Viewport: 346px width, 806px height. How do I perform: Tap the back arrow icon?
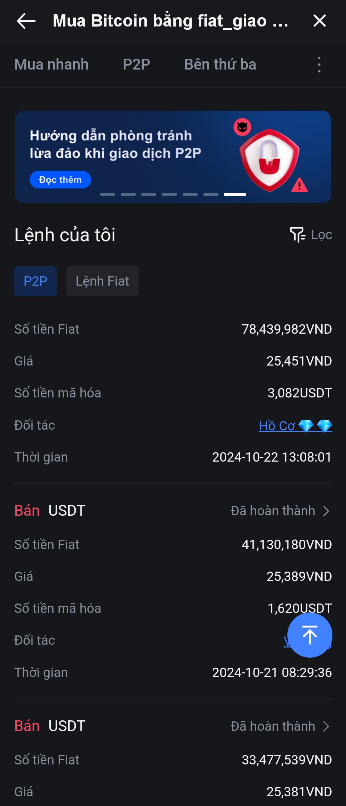(x=26, y=21)
